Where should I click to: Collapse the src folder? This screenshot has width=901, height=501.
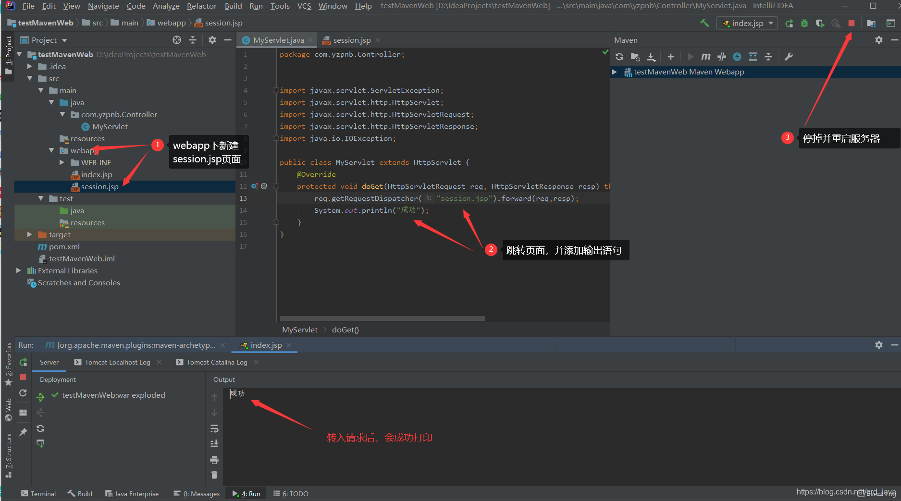point(30,78)
